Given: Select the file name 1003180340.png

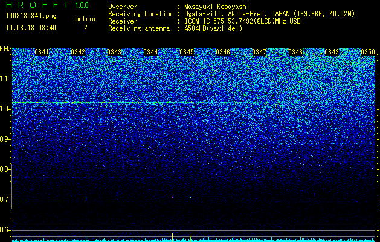Looking at the screenshot, I should [31, 16].
